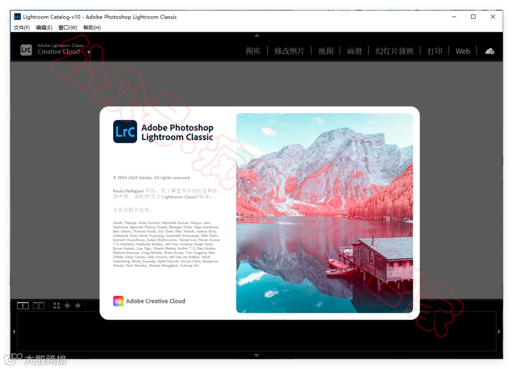Click the Adobe Creative Cloud splash icon

[x=118, y=301]
